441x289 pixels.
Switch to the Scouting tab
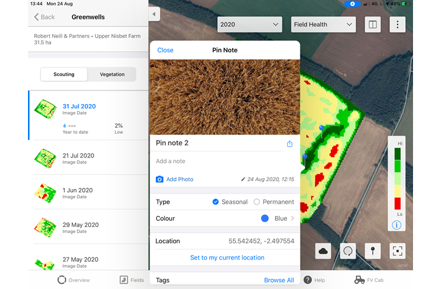pyautogui.click(x=64, y=74)
